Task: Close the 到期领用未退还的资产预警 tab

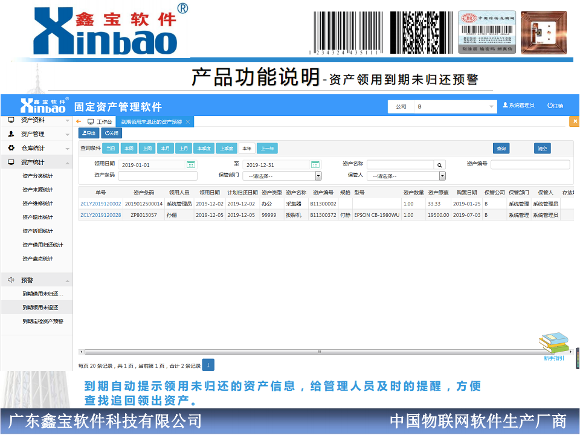Action: pos(187,121)
